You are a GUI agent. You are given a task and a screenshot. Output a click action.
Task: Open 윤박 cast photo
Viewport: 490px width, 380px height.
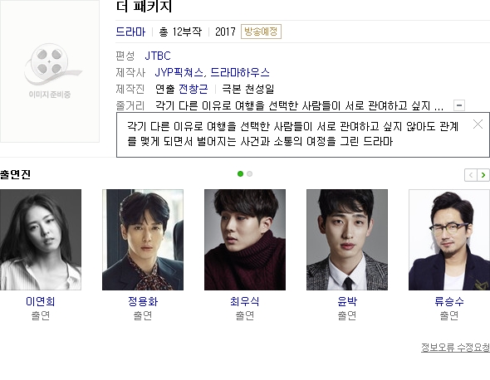[347, 240]
